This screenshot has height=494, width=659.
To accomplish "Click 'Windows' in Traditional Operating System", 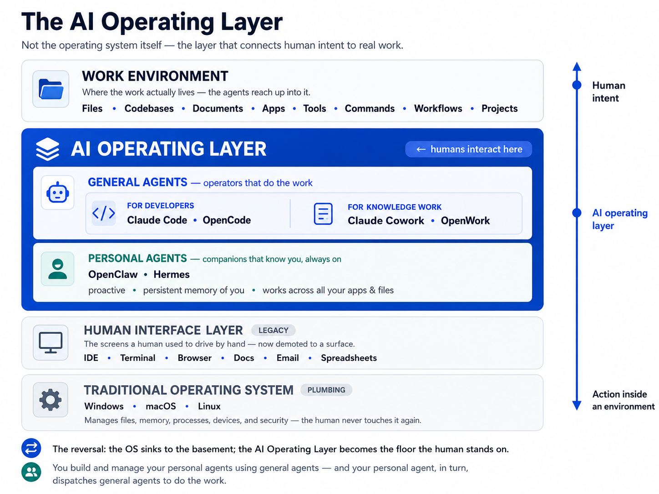I will click(104, 406).
